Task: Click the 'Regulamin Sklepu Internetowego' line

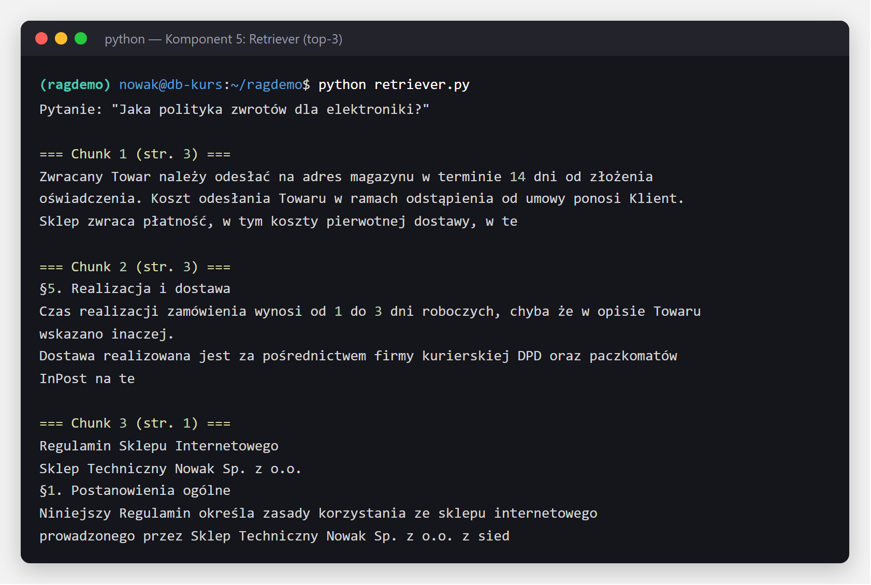Action: tap(159, 446)
